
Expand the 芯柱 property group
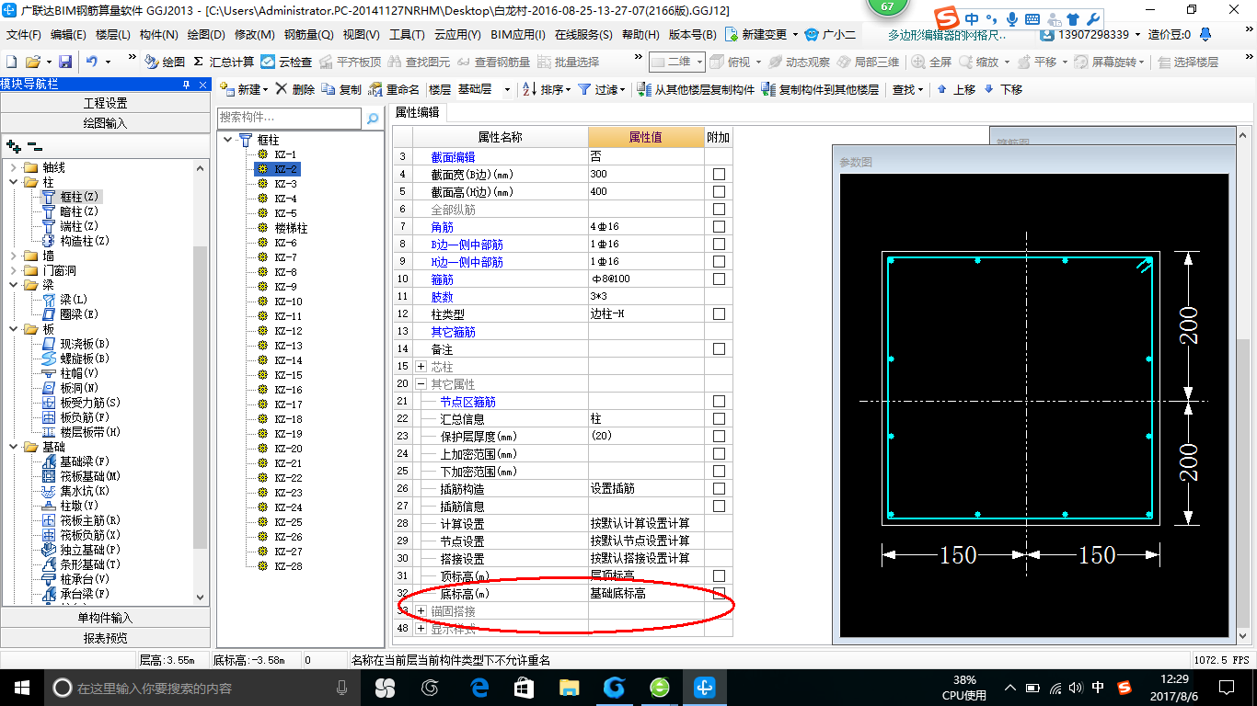pos(421,367)
